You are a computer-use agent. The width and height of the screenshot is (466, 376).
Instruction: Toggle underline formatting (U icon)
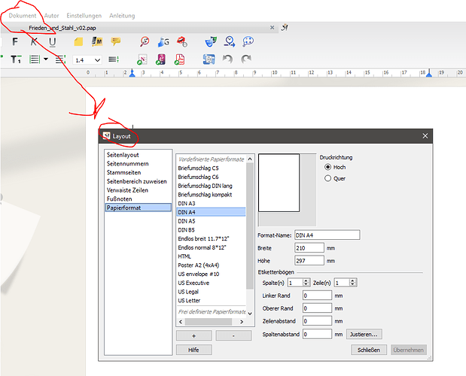[x=52, y=42]
